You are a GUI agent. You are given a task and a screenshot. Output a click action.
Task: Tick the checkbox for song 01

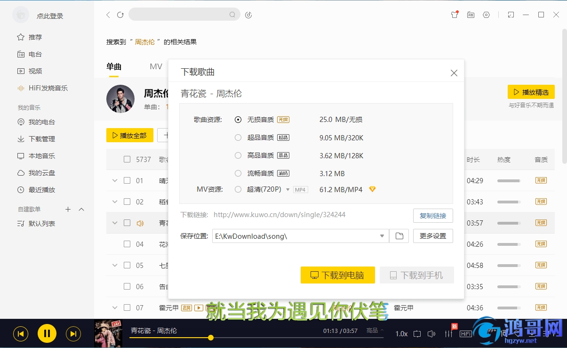coord(127,180)
